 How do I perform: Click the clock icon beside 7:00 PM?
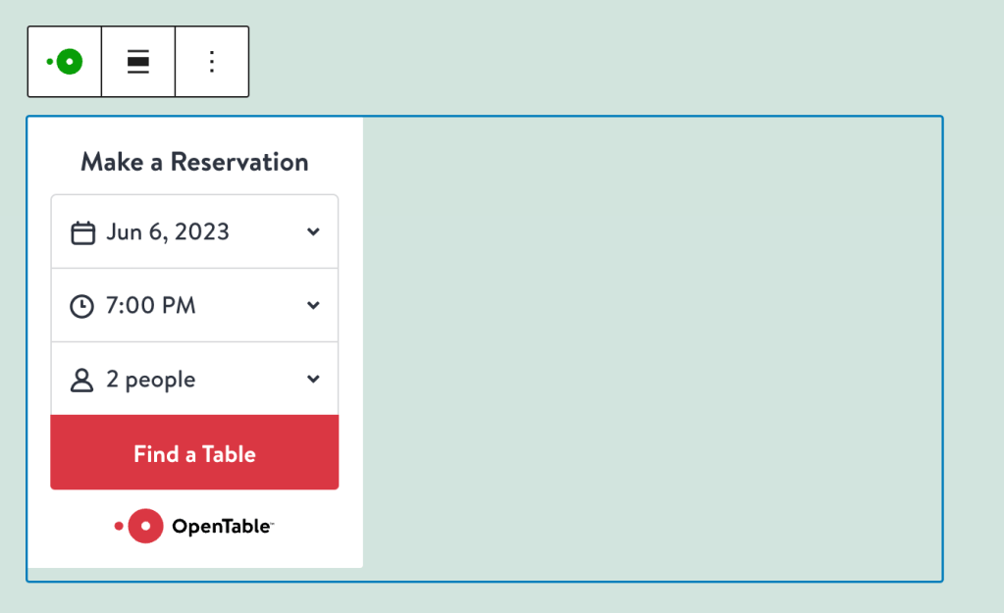click(82, 306)
